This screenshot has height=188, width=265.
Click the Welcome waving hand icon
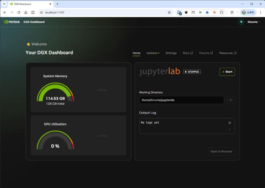coord(28,44)
